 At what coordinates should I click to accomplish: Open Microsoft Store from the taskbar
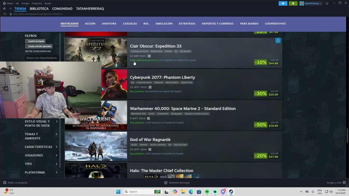tap(199, 192)
